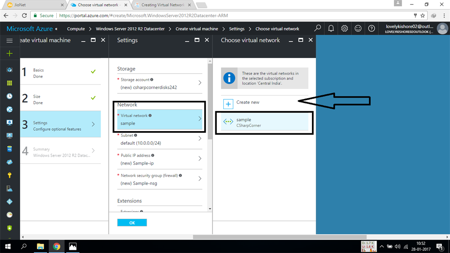Click the user account avatar
The width and height of the screenshot is (450, 253).
[442, 29]
